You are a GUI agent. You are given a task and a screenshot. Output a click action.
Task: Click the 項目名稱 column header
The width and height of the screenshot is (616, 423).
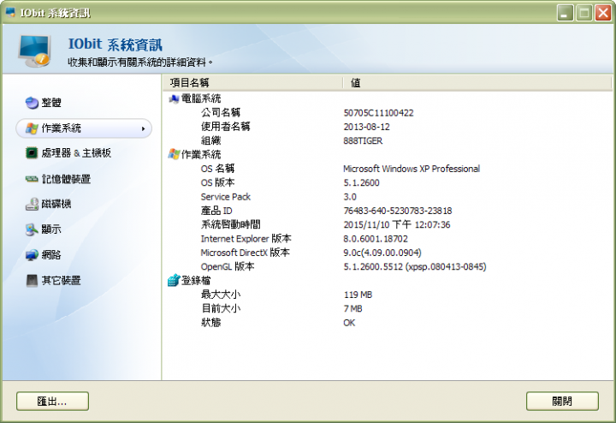click(253, 82)
